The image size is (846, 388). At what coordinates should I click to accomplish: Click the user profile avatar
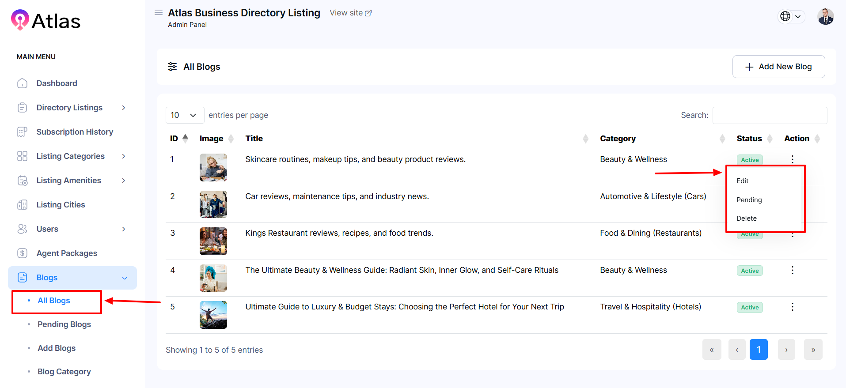(x=825, y=17)
